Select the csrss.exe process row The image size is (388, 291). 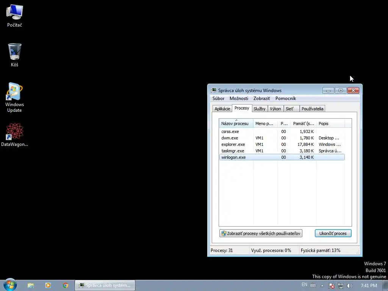(x=282, y=131)
